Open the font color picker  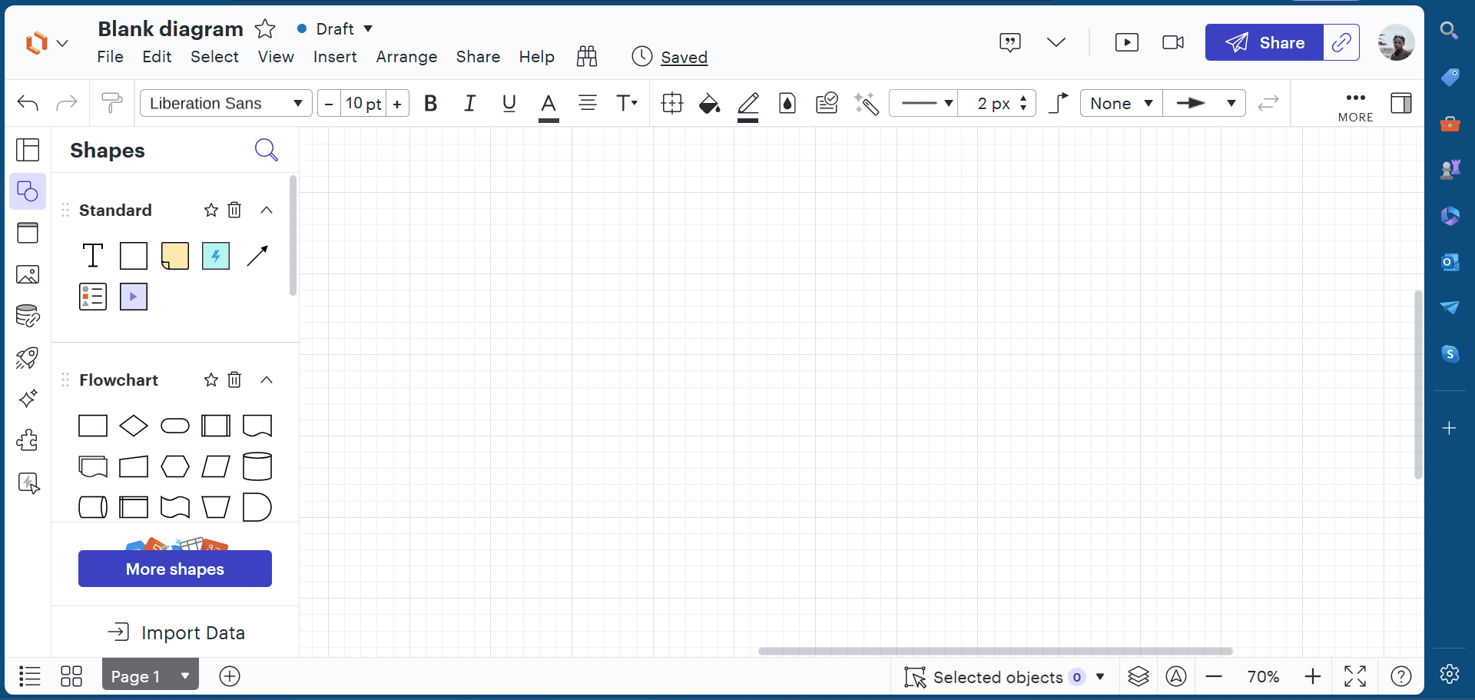549,103
